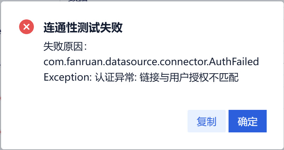
Task: Click the com.fanruan.datasource.connector.AuthFailed text line
Action: pos(151,62)
